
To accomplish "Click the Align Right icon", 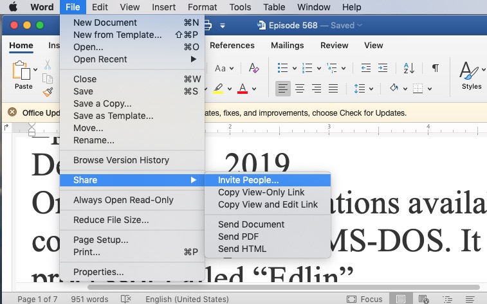I will click(x=317, y=89).
